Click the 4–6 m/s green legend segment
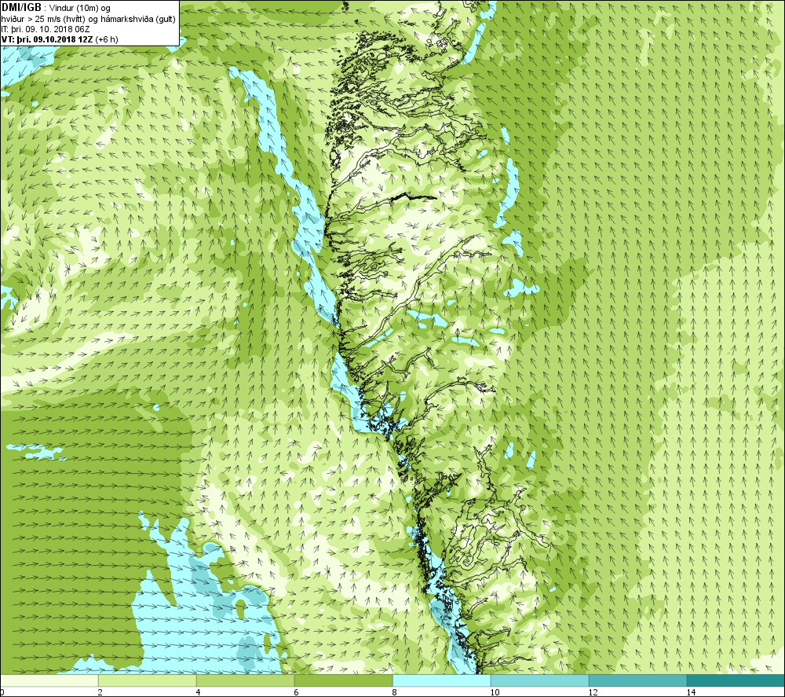Image resolution: width=785 pixels, height=697 pixels. [245, 680]
